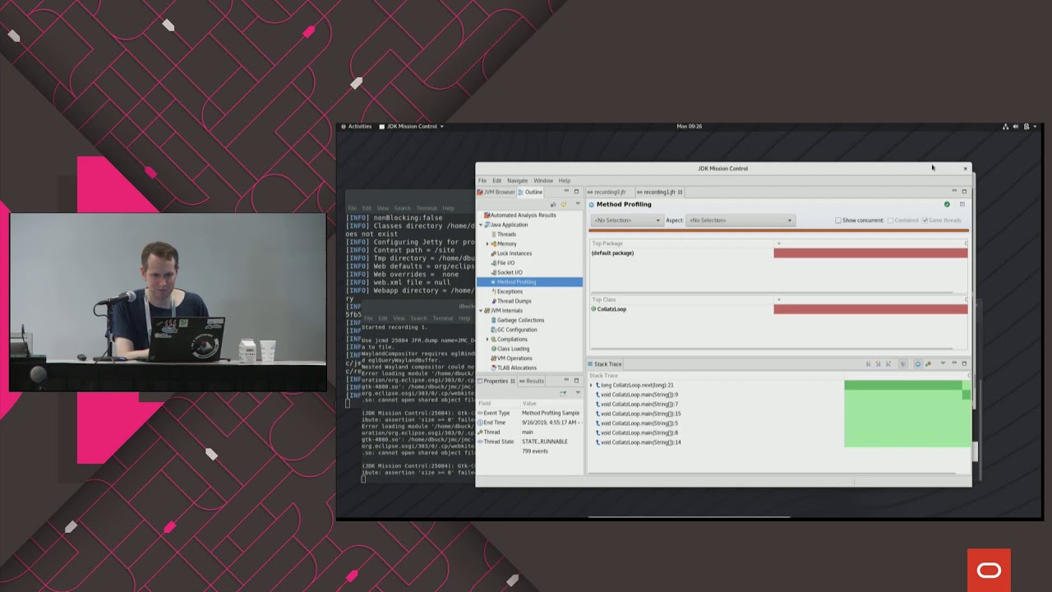Click second frame-group arrow icon in Stack Trace toolbar

click(x=879, y=364)
